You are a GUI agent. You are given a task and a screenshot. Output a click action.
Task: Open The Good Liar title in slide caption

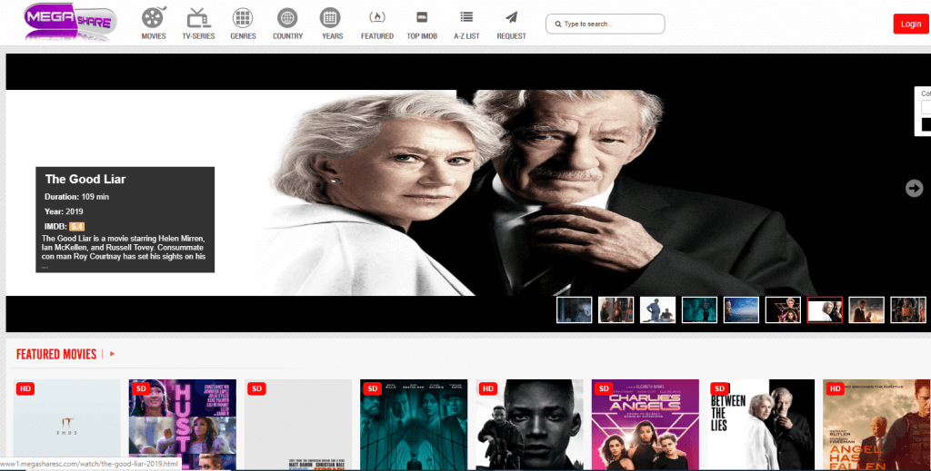click(85, 179)
